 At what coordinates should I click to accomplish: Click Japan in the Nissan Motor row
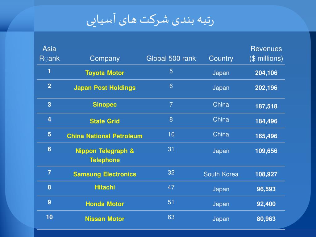[221, 219]
